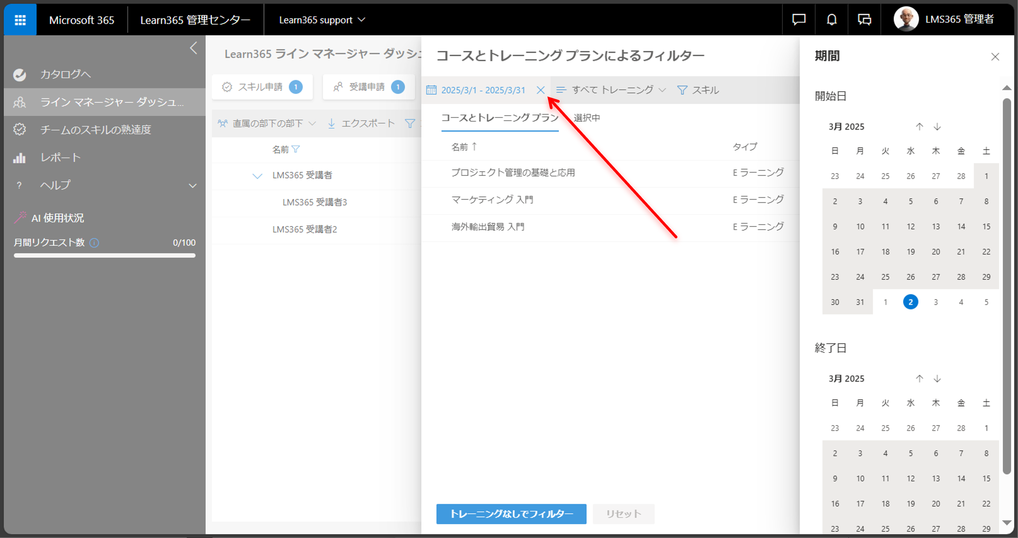1018x538 pixels.
Task: Open Learn365 管理センター link
Action: point(195,20)
